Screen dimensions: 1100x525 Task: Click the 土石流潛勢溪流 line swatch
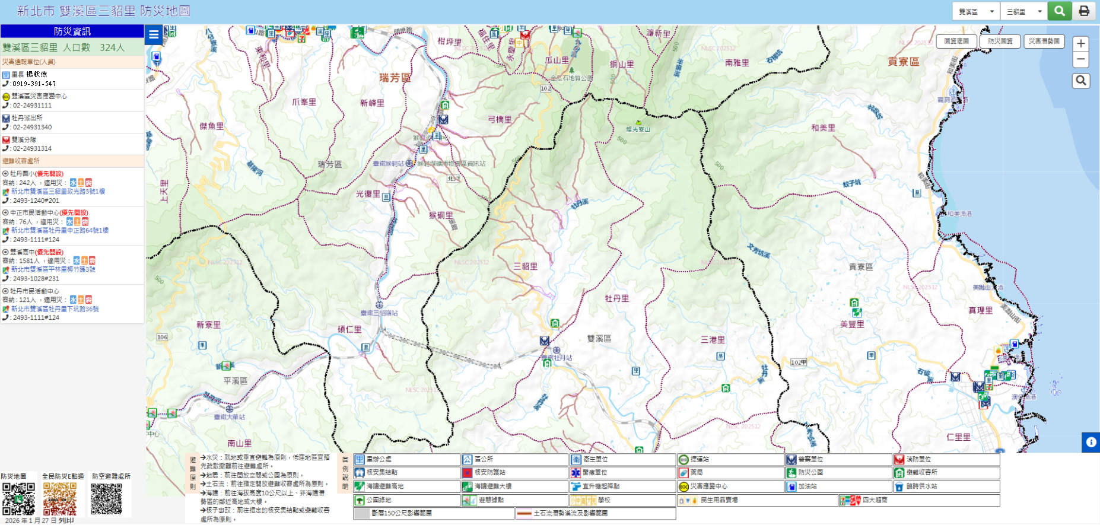524,514
